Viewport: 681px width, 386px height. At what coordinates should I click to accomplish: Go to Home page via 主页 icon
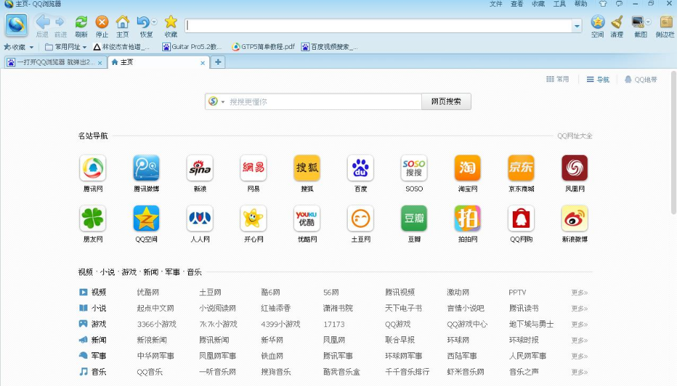point(123,23)
